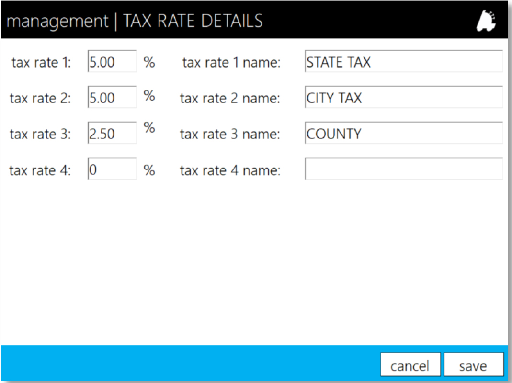Click the 'tax rate 2:' label
The height and width of the screenshot is (383, 512).
click(x=40, y=98)
